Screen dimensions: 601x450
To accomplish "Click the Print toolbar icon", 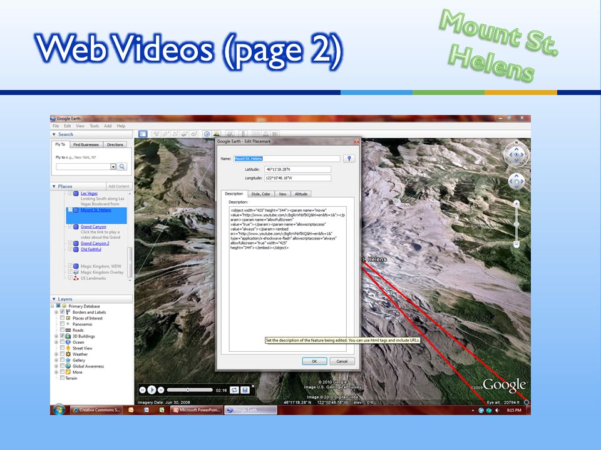I will (x=265, y=134).
